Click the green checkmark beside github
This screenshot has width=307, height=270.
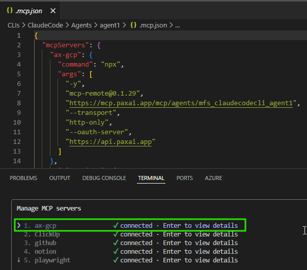point(116,243)
